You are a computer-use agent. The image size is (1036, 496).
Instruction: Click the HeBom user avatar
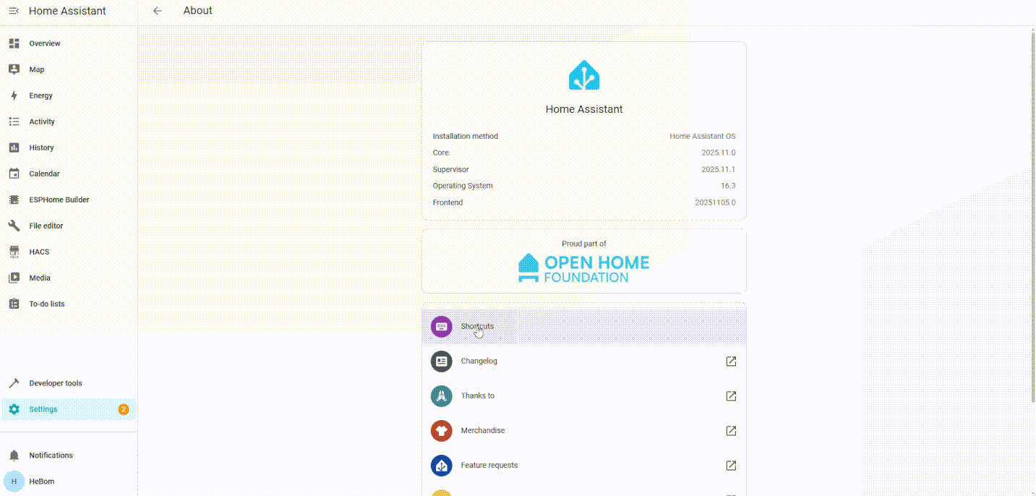(14, 482)
